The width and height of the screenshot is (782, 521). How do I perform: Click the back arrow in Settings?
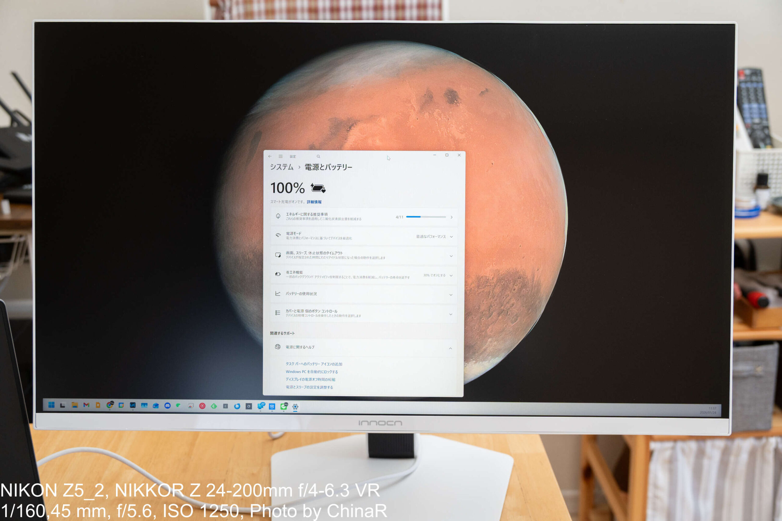click(270, 156)
